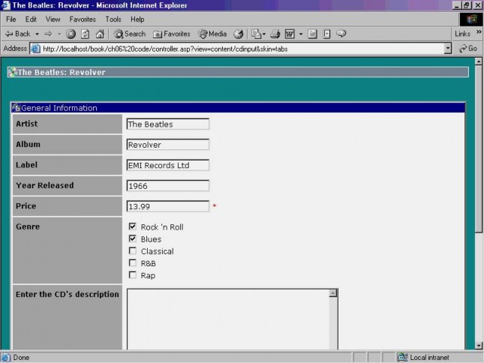
Task: Click the 'Done' status bar text
Action: click(21, 358)
